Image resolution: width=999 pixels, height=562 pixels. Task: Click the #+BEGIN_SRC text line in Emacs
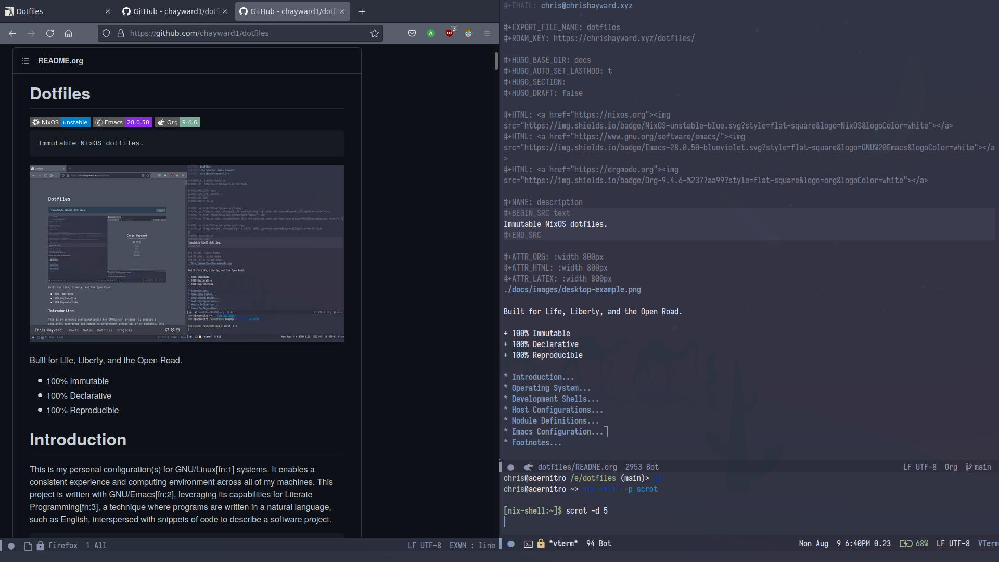coord(536,213)
